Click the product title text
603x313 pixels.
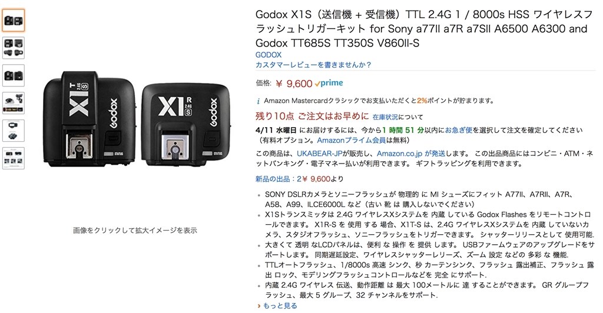pyautogui.click(x=424, y=29)
